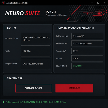The image size is (108, 108).
Task: Click the 'Référence SW' label
Action: (62, 43)
